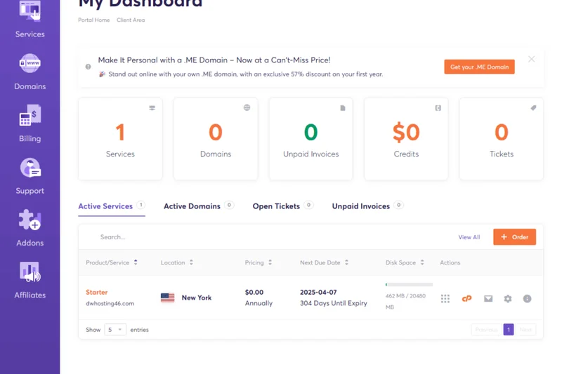Click the info icon in Actions

coord(527,299)
